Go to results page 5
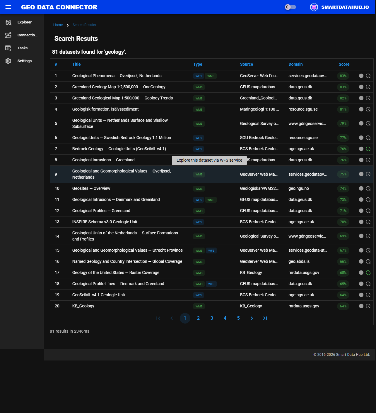Image resolution: width=376 pixels, height=413 pixels. click(238, 318)
